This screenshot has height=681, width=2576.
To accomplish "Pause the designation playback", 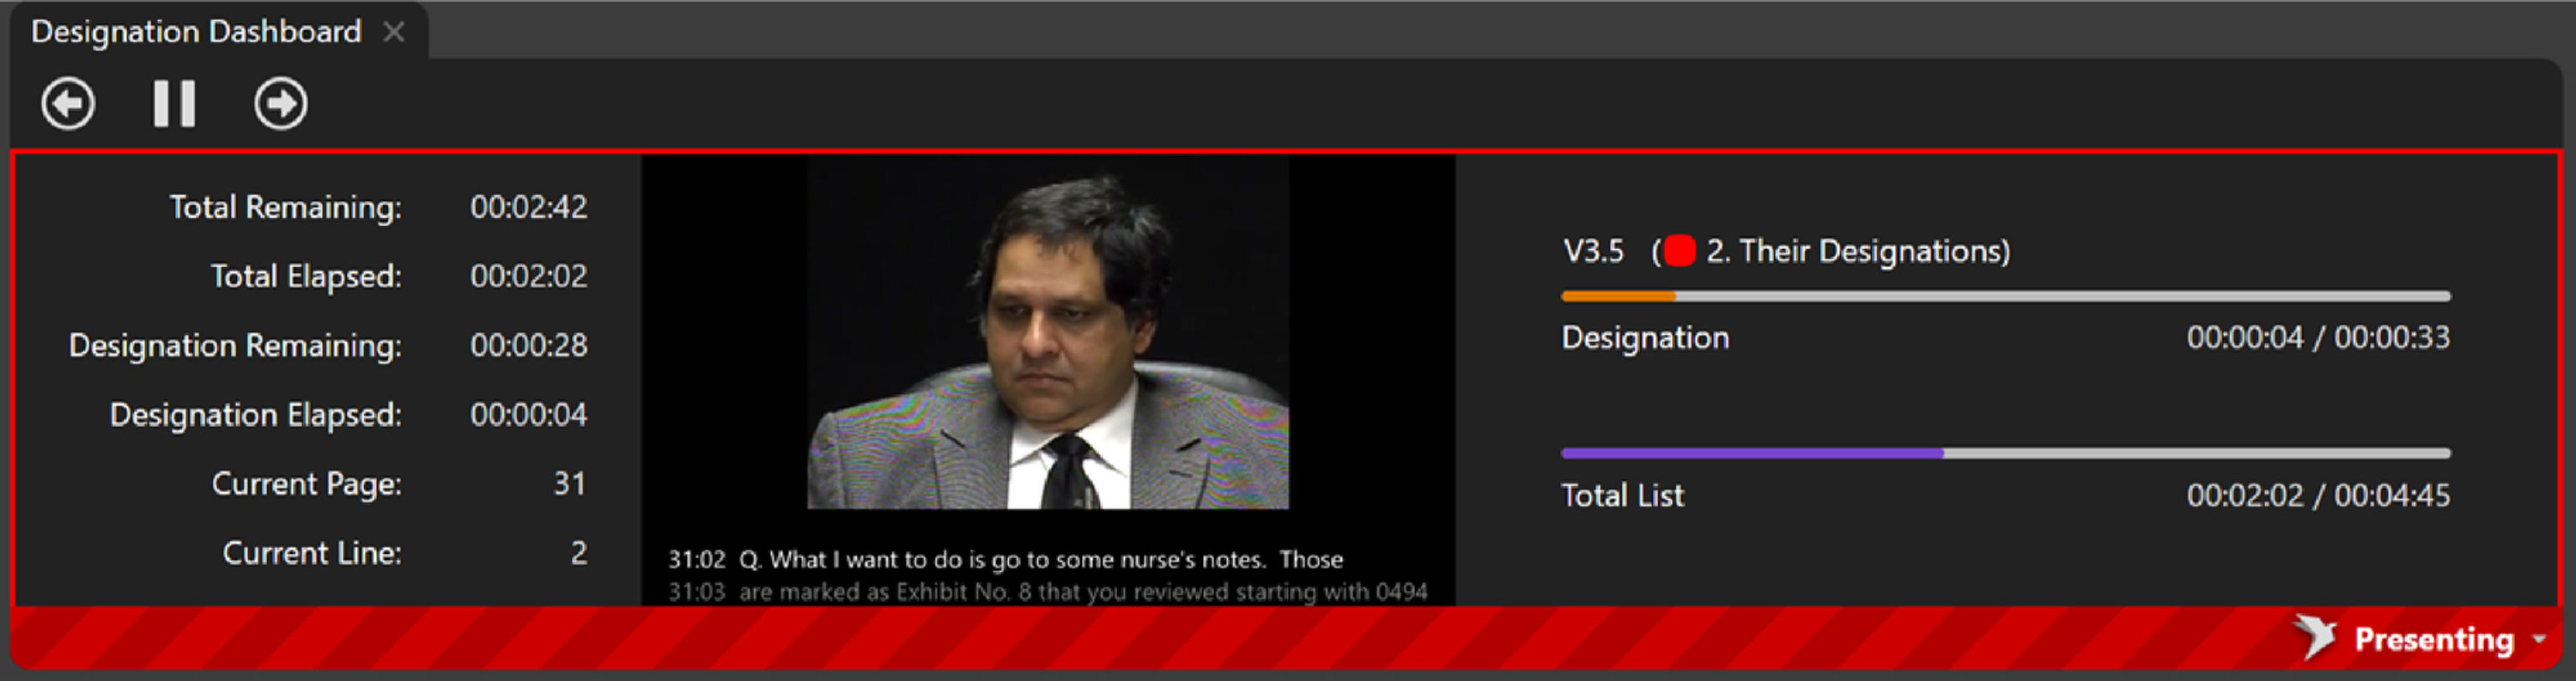I will click(174, 104).
